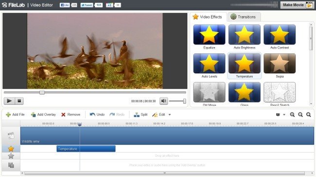This screenshot has height=177, width=316.
Task: Undo the last action
Action: click(97, 114)
